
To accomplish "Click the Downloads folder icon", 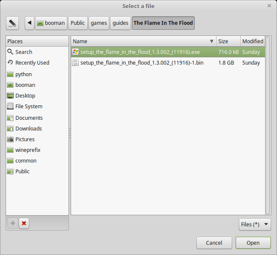I will point(10,128).
